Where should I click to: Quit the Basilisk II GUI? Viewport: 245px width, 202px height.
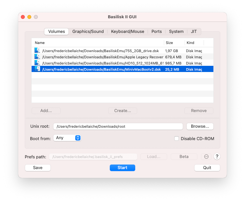point(207,168)
